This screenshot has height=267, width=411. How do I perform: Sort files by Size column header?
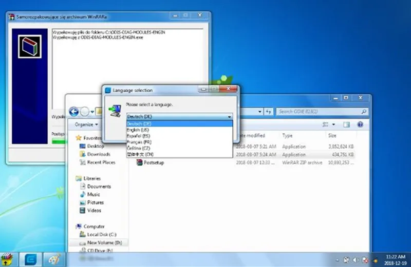(x=332, y=135)
